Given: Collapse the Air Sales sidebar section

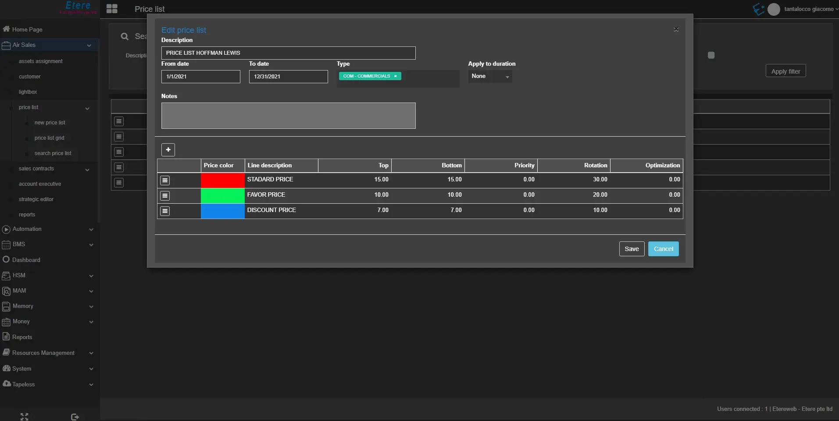Looking at the screenshot, I should 89,45.
